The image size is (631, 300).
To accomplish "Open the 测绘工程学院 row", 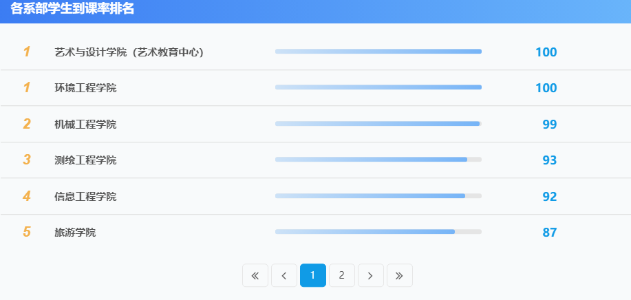I will [85, 160].
